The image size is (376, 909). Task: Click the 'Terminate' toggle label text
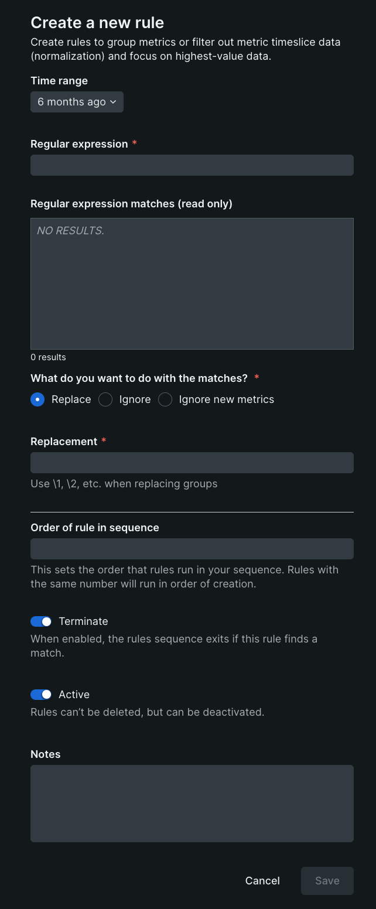(x=83, y=621)
